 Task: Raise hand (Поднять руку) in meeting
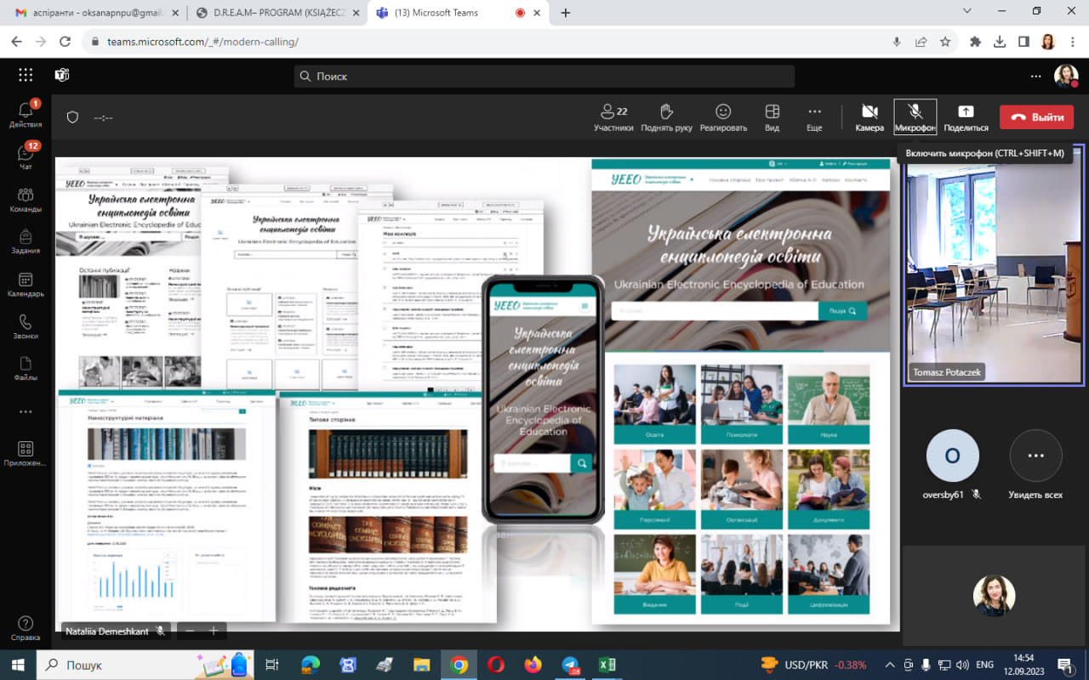666,117
